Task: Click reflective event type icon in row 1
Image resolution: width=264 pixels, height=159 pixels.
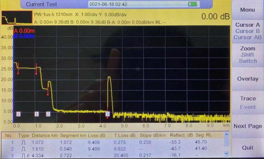Action: 24,142
